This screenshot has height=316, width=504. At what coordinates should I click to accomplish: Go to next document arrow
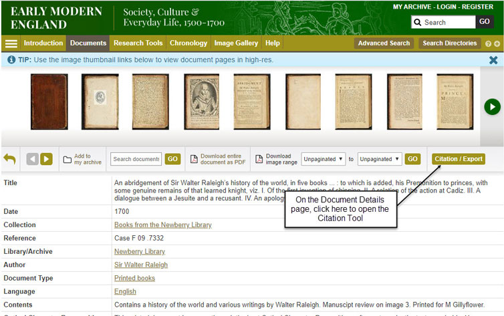47,159
